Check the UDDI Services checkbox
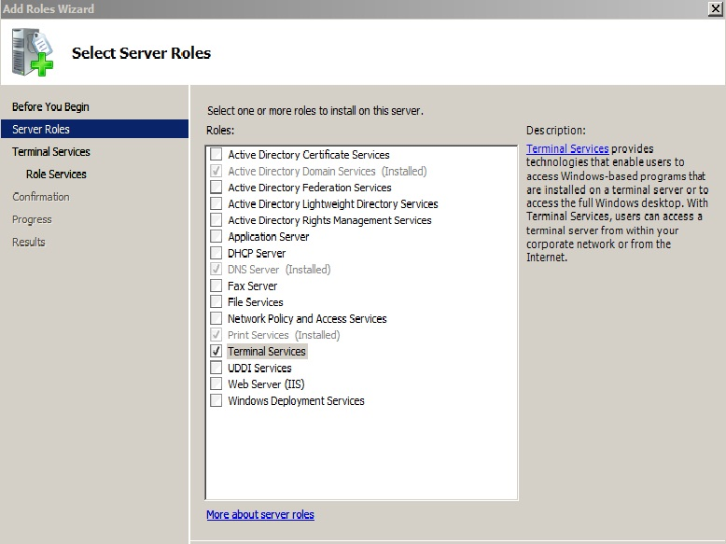Image resolution: width=726 pixels, height=544 pixels. pos(216,368)
